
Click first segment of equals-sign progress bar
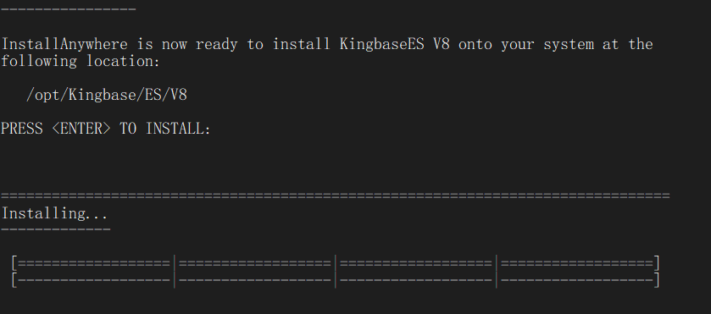[94, 263]
